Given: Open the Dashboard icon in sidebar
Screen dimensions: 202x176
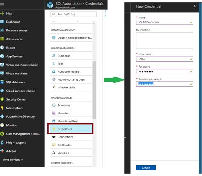Looking at the screenshot, I should click(2, 22).
